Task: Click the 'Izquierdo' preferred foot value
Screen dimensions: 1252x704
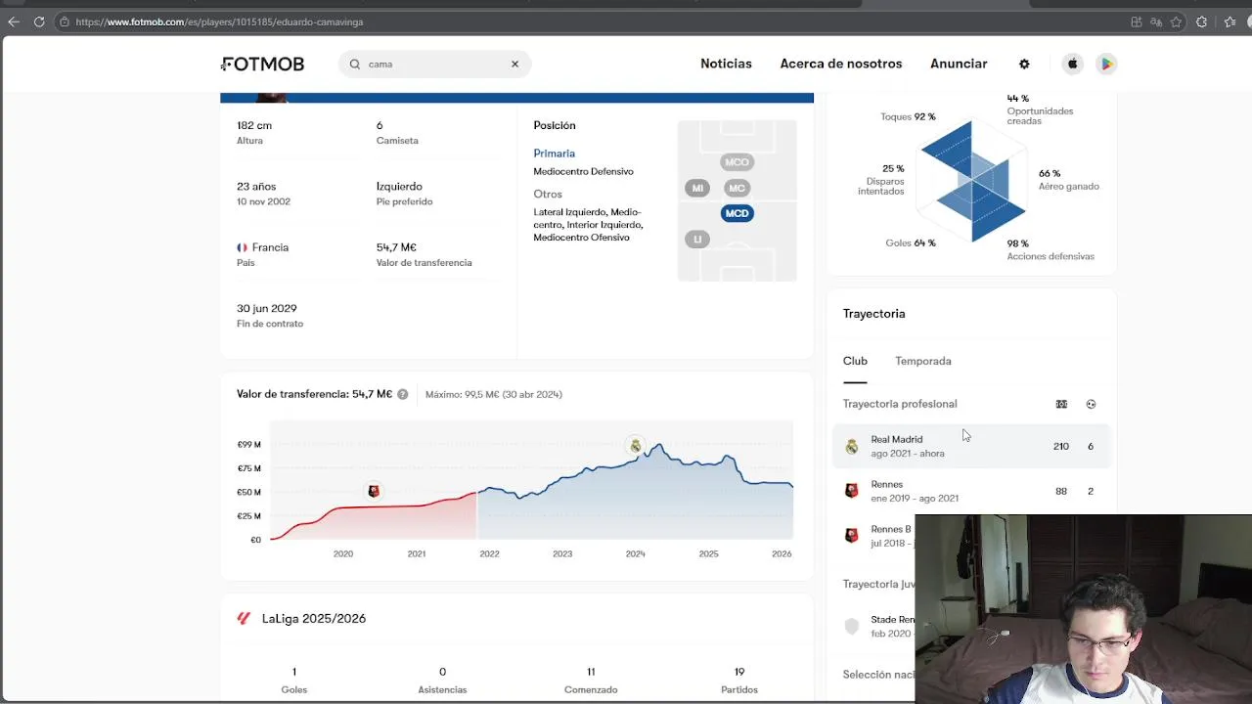Action: pos(399,186)
